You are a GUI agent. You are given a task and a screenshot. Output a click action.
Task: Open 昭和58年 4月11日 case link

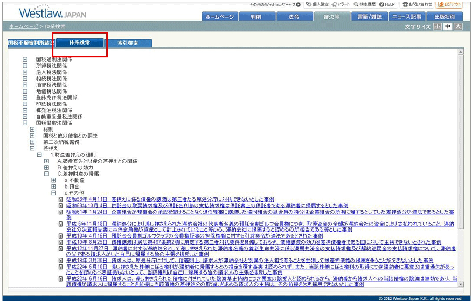tap(170, 199)
